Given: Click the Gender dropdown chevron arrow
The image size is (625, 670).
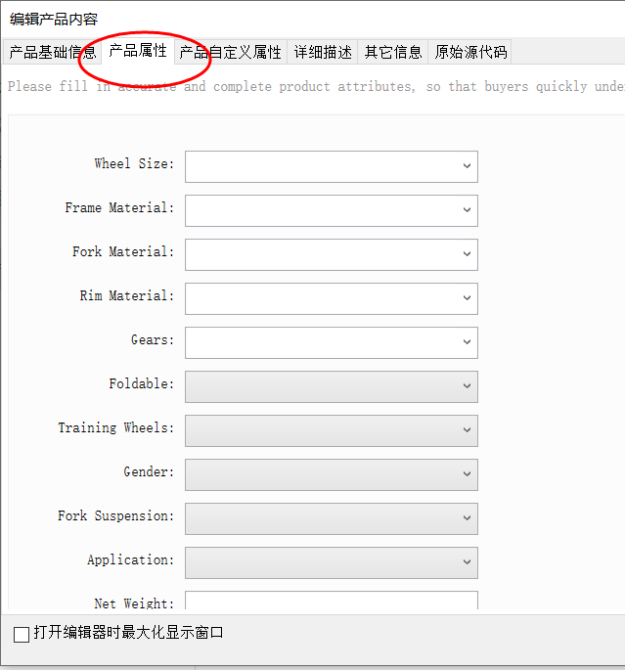Looking at the screenshot, I should (x=467, y=474).
